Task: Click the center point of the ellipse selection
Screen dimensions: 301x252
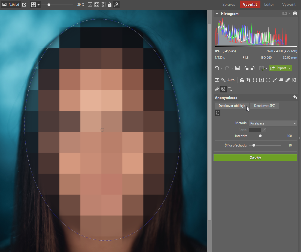Action: pos(102,130)
